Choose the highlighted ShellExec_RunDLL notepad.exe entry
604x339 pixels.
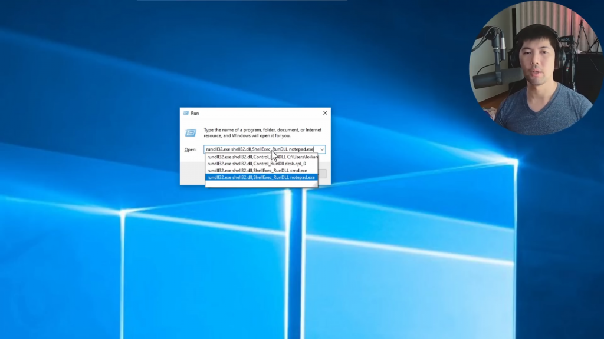[261, 178]
